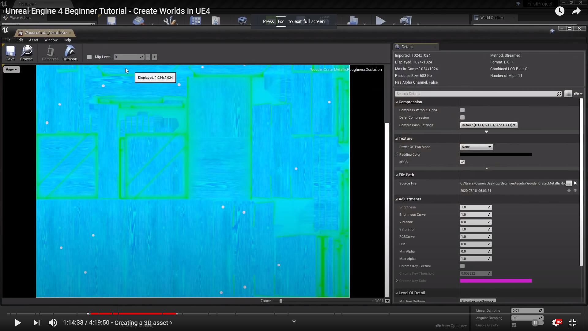Clear the source file path with X
This screenshot has height=331, width=588.
pos(575,183)
